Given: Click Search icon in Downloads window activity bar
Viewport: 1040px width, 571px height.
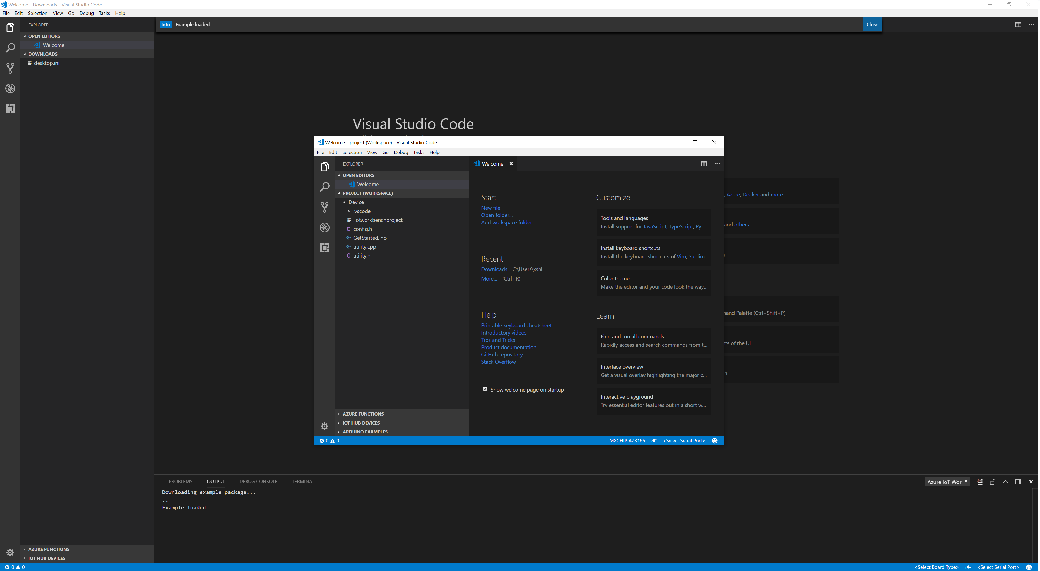Looking at the screenshot, I should pyautogui.click(x=11, y=48).
